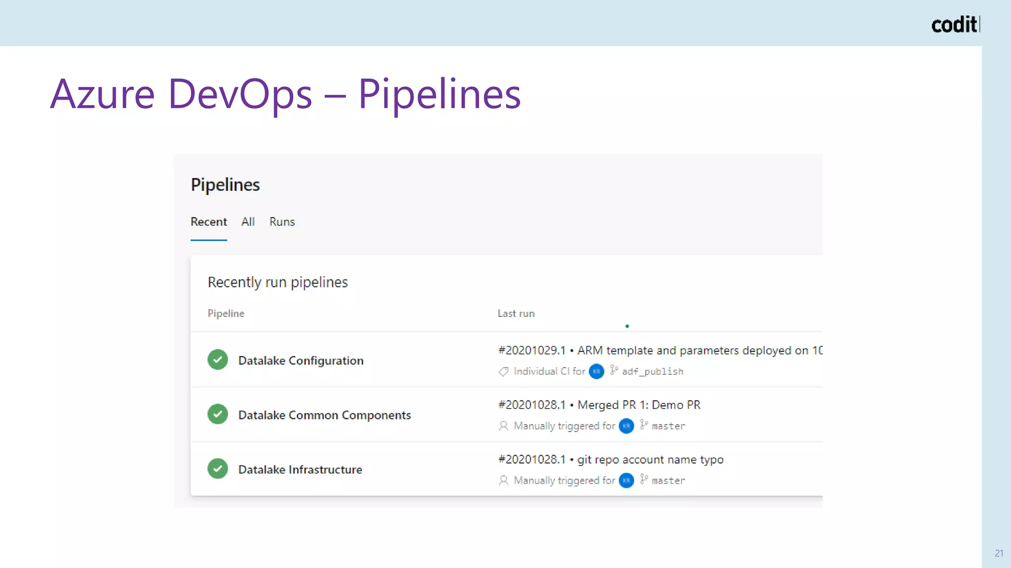Open the All pipelines tab
Image resolution: width=1011 pixels, height=568 pixels.
point(248,222)
